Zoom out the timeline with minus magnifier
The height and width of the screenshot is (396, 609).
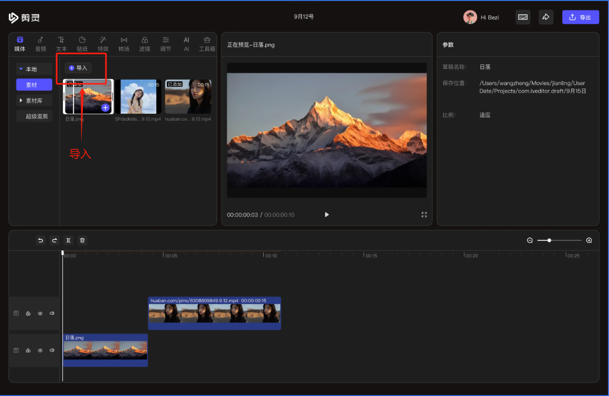click(530, 240)
